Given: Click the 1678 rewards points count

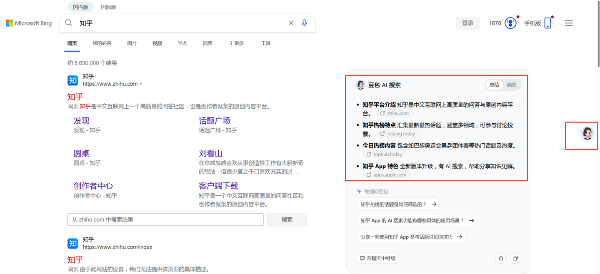Looking at the screenshot, I should [495, 23].
